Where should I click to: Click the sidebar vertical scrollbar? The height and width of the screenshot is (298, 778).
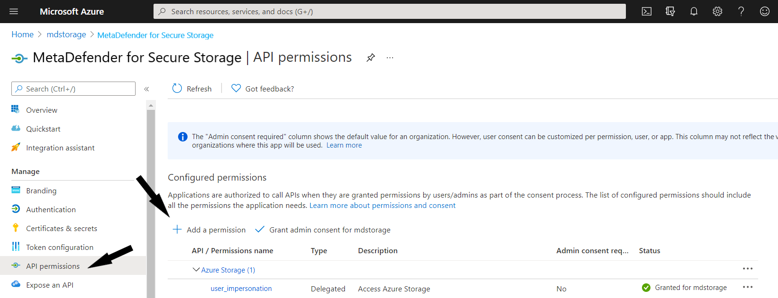pyautogui.click(x=151, y=204)
